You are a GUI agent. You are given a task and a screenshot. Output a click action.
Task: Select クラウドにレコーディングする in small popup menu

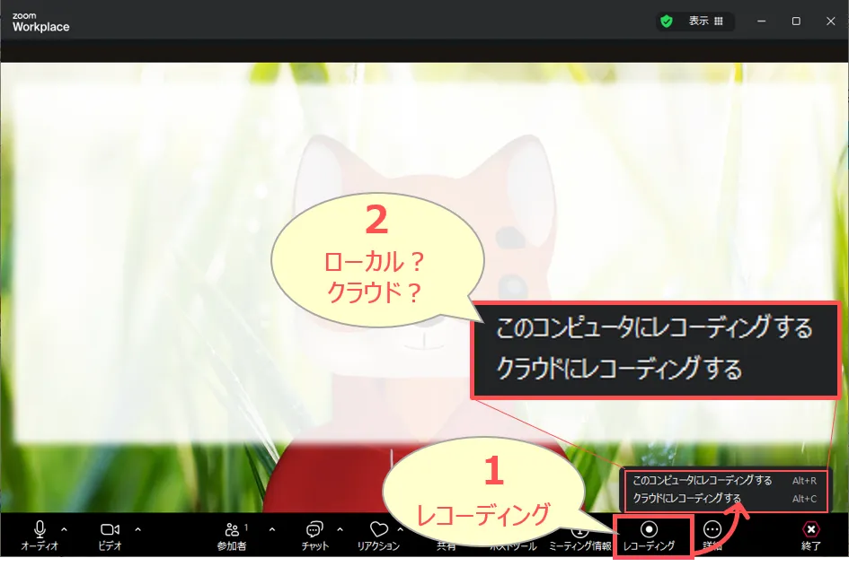(687, 499)
